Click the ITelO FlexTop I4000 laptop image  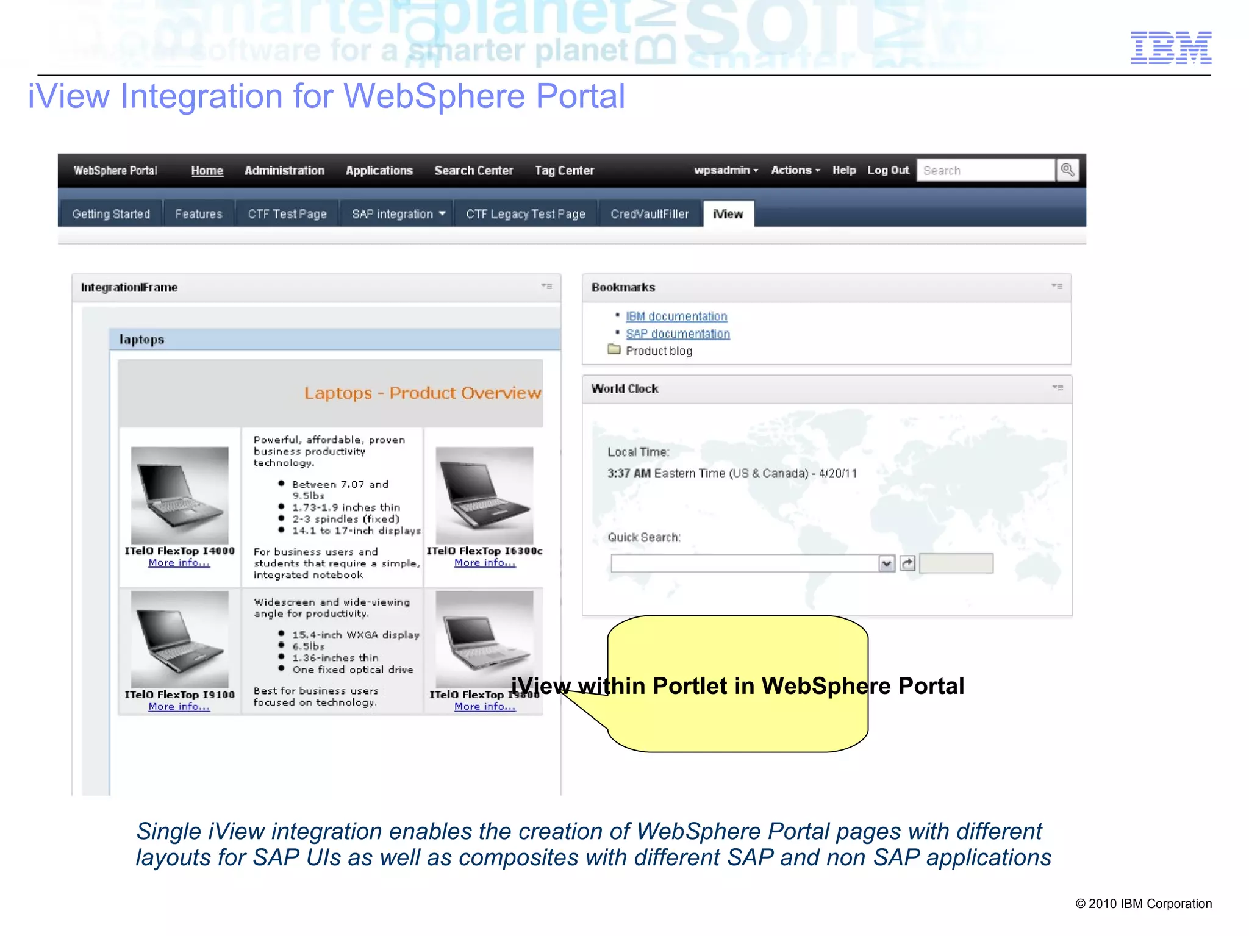[180, 495]
